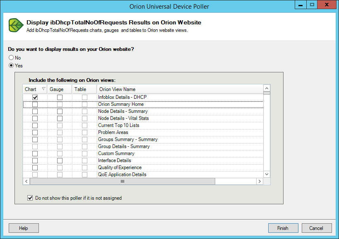
Task: Check Chart for Node Details - Vital Stats
Action: coord(35,119)
